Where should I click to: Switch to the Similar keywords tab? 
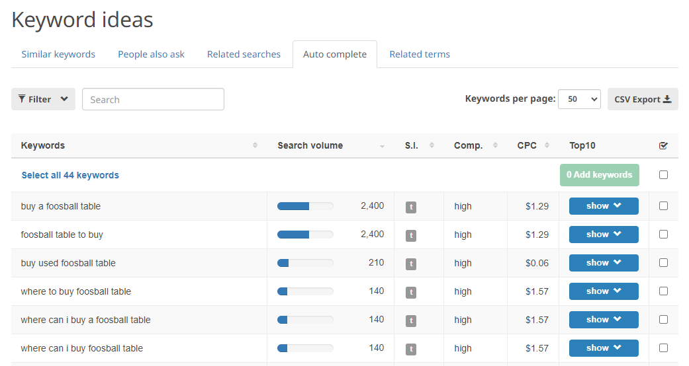pyautogui.click(x=58, y=54)
